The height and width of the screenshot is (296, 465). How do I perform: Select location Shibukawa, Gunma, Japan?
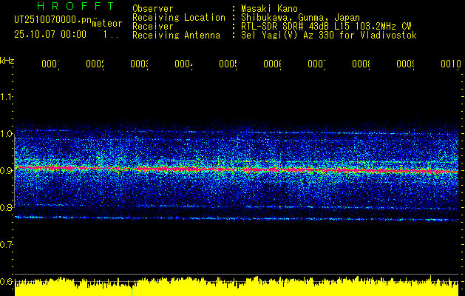pyautogui.click(x=300, y=18)
